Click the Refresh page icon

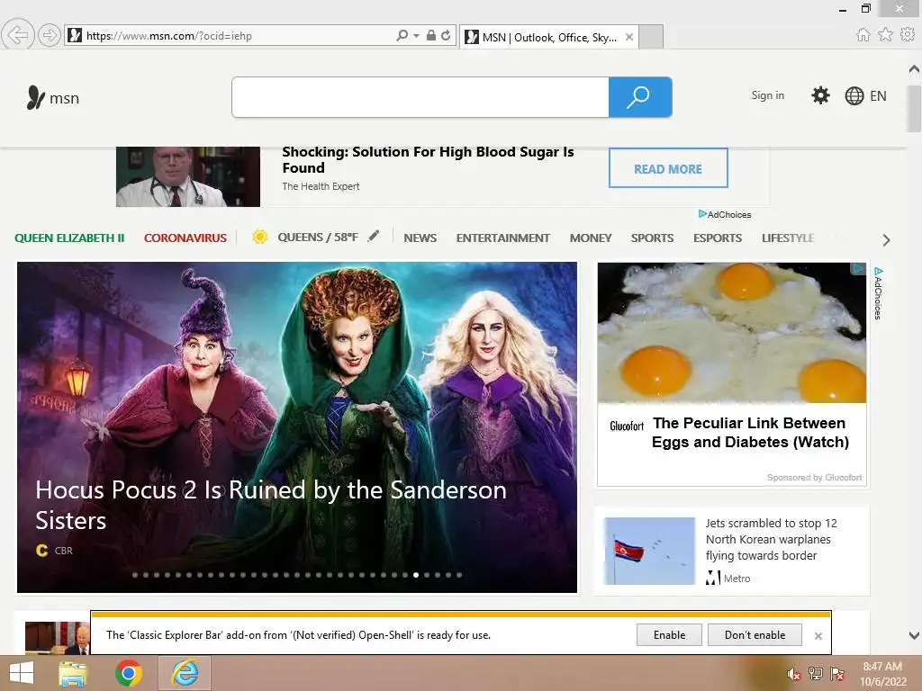click(446, 35)
